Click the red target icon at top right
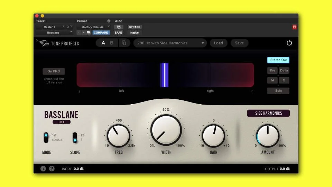 [294, 27]
